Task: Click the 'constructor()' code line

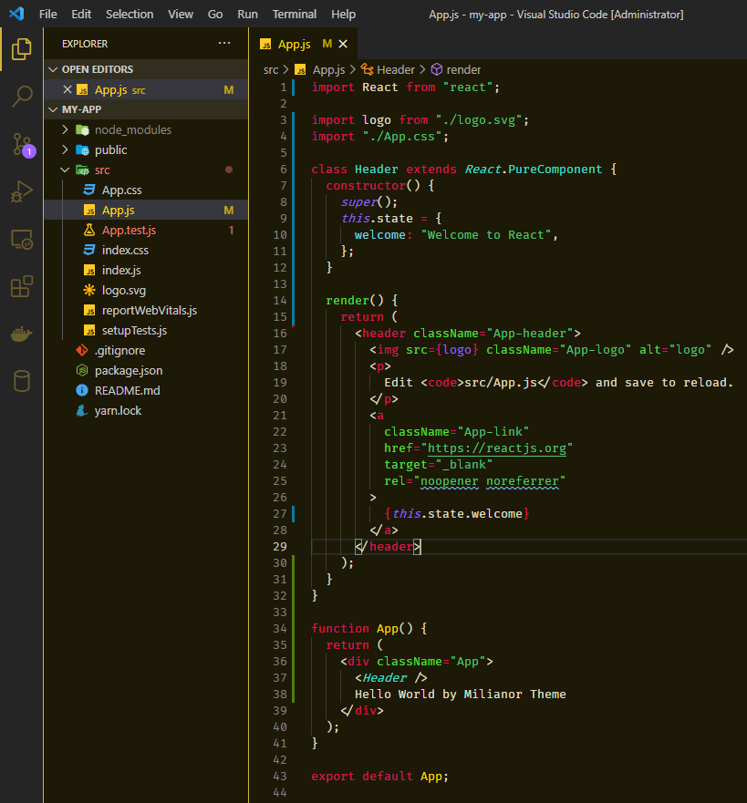Action: [x=379, y=186]
